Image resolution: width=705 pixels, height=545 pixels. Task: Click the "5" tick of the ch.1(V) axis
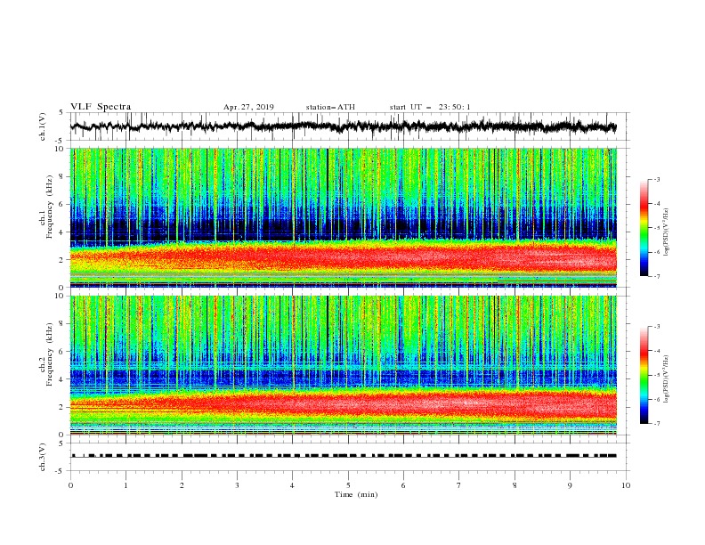click(62, 113)
